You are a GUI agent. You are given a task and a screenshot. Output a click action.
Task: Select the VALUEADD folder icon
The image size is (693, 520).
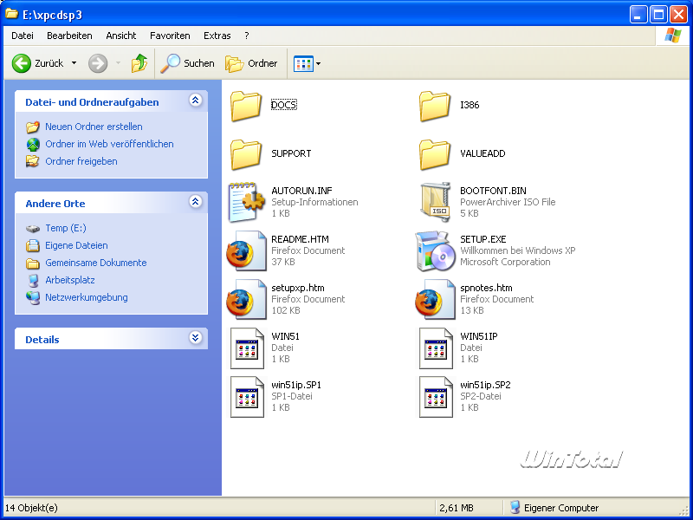pos(435,154)
